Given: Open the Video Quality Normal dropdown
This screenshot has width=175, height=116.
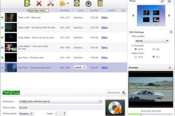Looking at the screenshot, I should 152,41.
